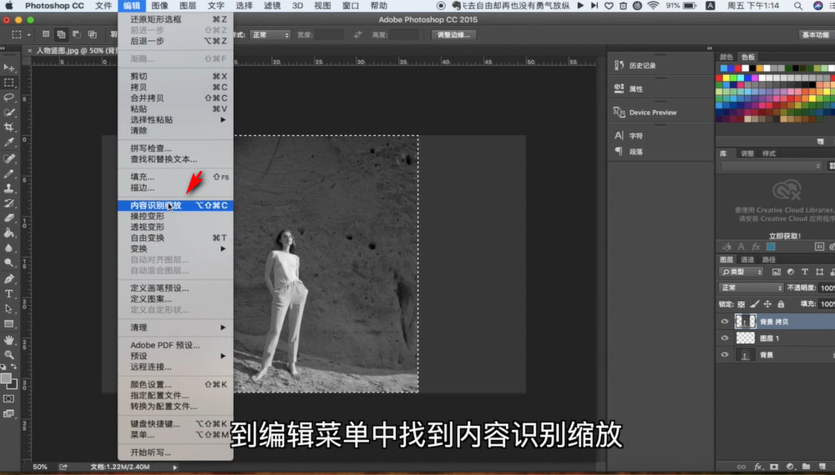Viewport: 835px width, 475px height.
Task: Toggle lock position
Action: tap(767, 304)
